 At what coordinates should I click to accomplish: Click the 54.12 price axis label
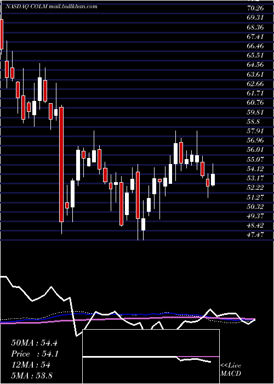coord(255,169)
